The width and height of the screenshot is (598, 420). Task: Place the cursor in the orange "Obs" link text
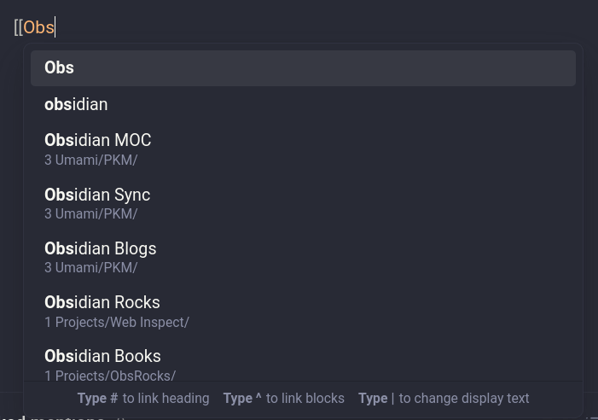(38, 27)
